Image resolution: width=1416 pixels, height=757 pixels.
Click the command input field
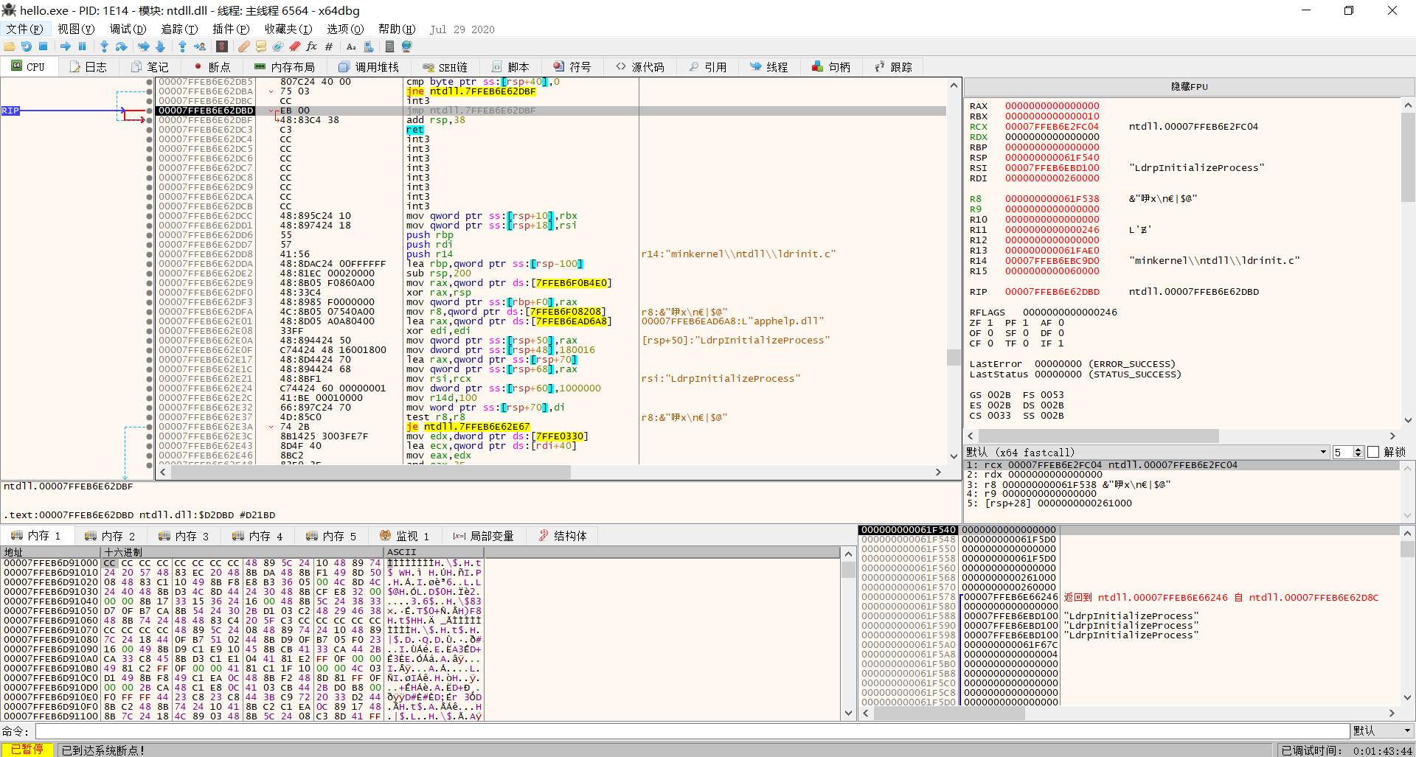click(x=692, y=730)
